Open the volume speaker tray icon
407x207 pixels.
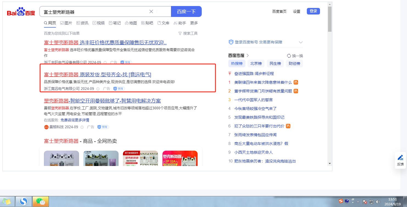pyautogui.click(x=378, y=202)
